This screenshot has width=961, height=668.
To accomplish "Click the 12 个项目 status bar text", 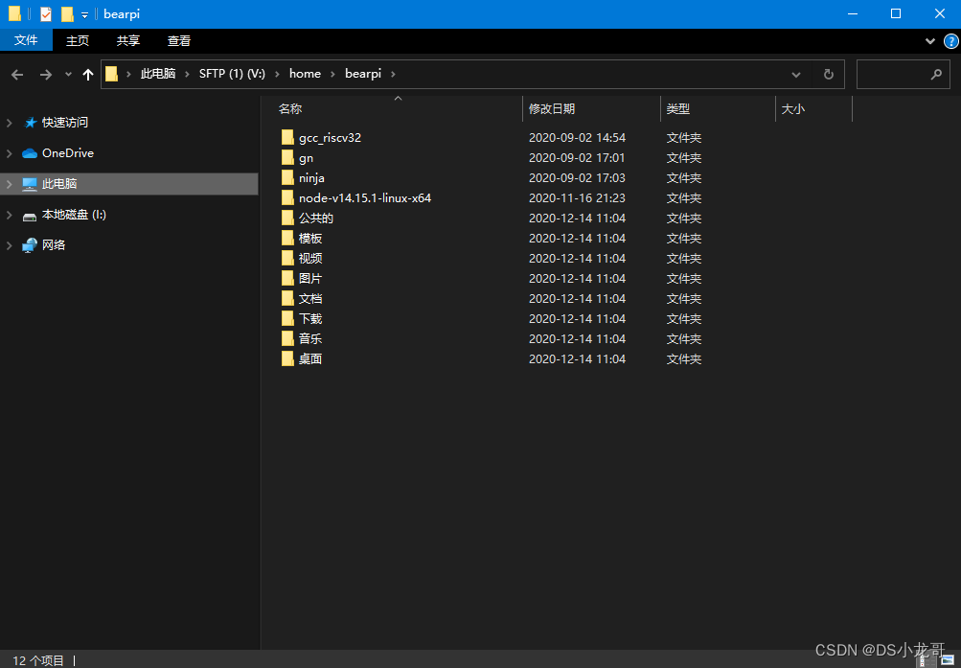I will [38, 660].
